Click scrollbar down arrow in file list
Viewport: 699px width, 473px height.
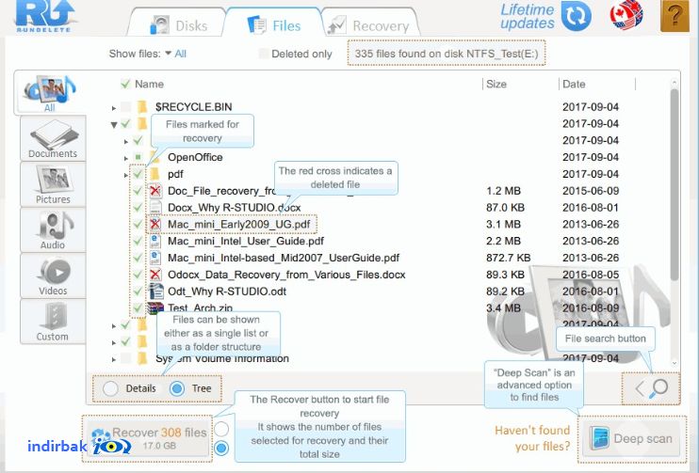coord(675,363)
